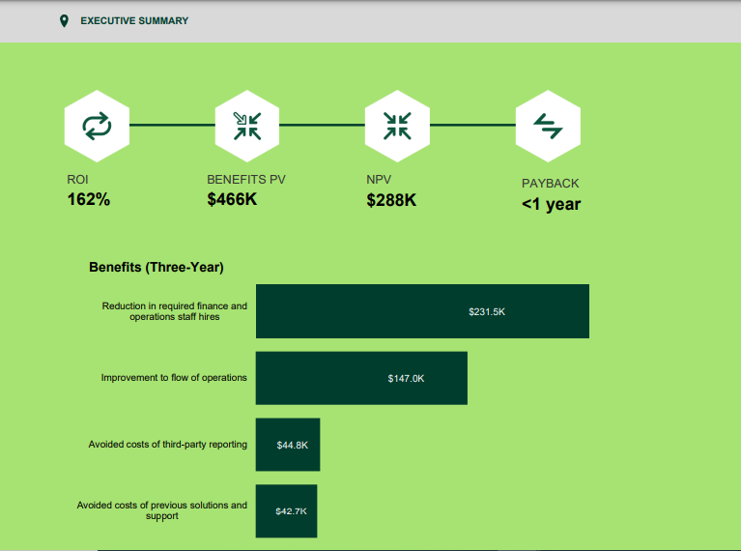
Task: Click the $231.5K staff hires bar
Action: pyautogui.click(x=422, y=311)
